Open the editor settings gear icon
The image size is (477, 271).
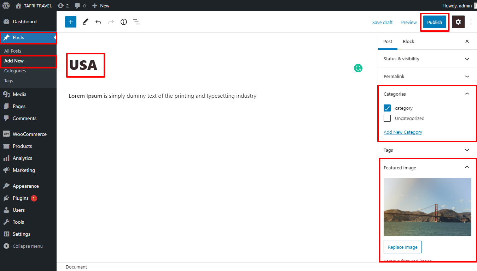[x=458, y=22]
